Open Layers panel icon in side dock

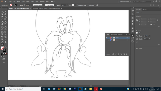tap(133, 35)
